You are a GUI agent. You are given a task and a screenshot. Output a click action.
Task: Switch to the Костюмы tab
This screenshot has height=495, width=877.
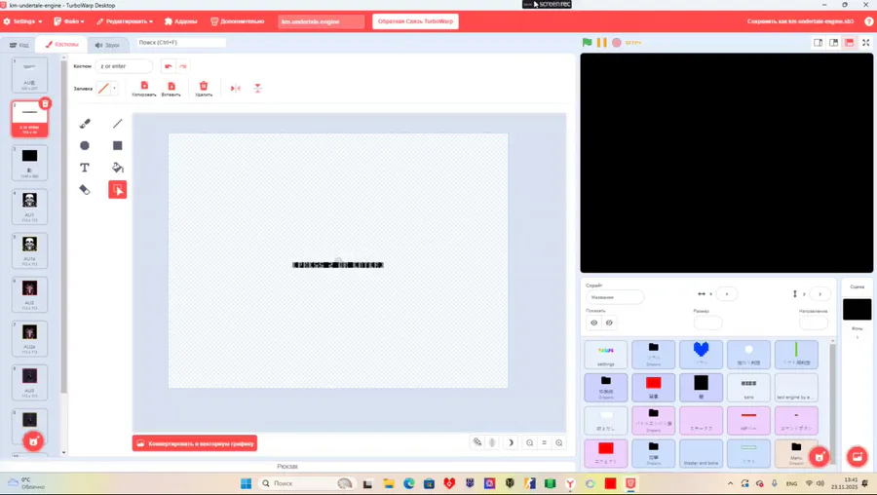[61, 44]
